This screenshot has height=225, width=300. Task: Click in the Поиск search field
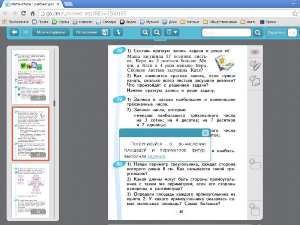pos(226,33)
